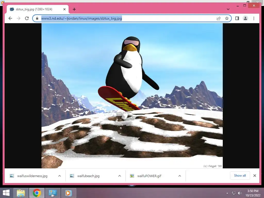The height and width of the screenshot is (198, 264).
Task: Click the snowboarding penguin image
Action: point(132,96)
